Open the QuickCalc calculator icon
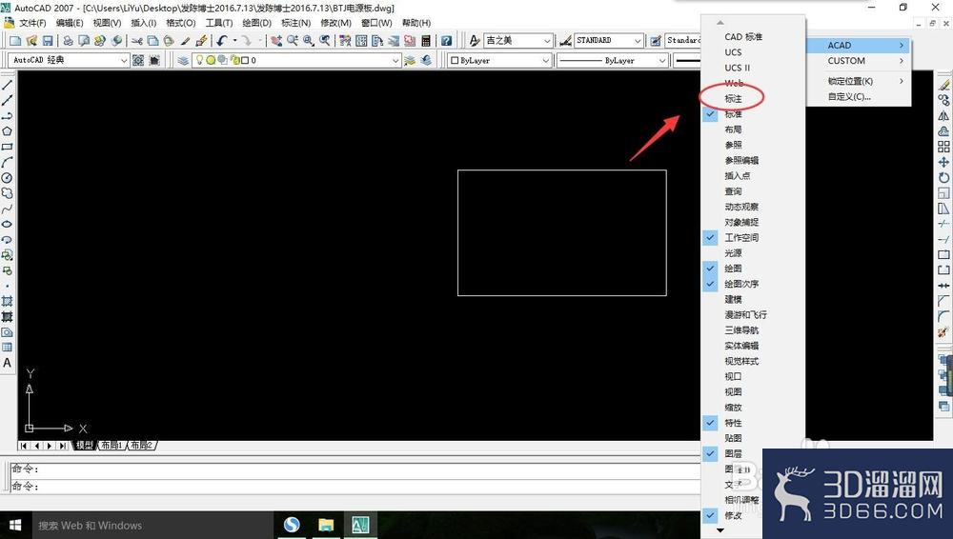Viewport: 953px width, 539px height. [426, 41]
